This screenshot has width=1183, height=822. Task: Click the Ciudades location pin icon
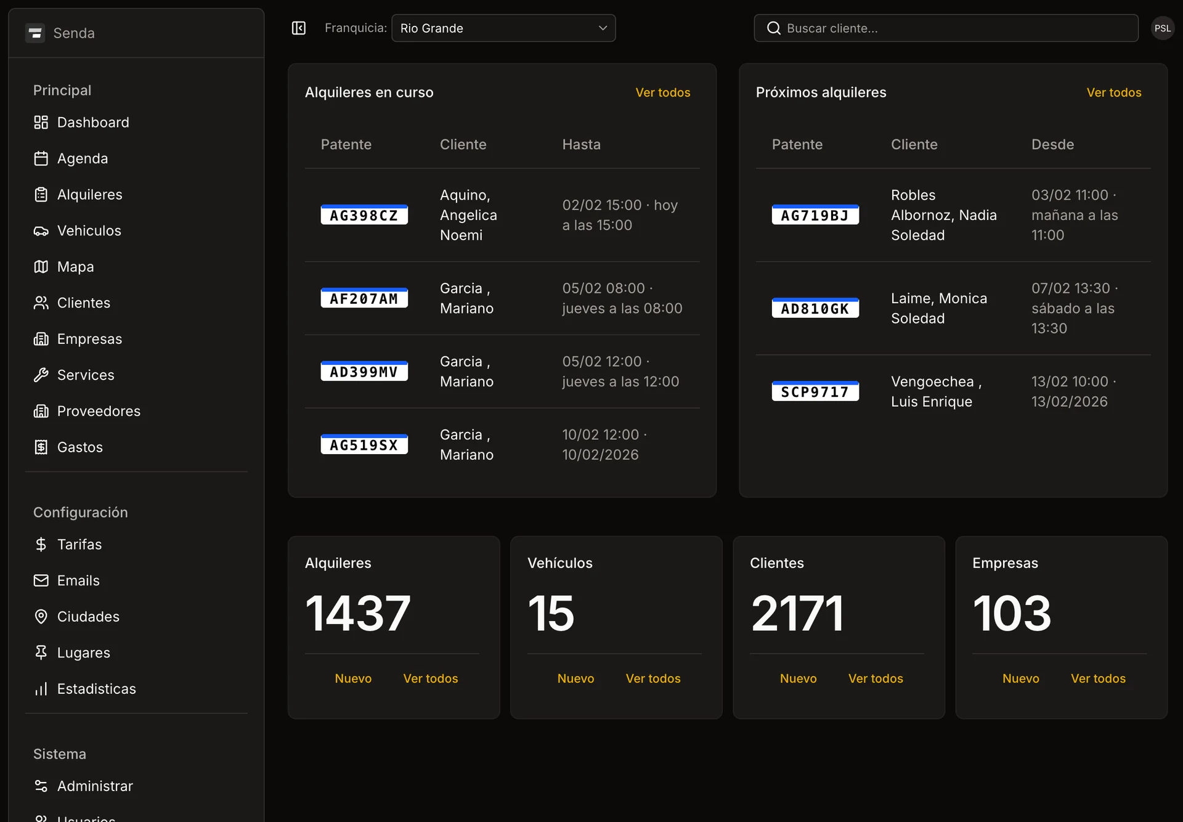(x=41, y=616)
